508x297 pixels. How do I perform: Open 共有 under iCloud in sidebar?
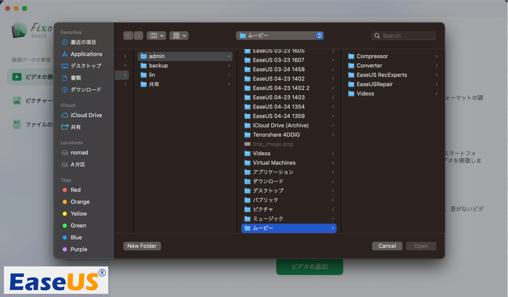tap(71, 127)
